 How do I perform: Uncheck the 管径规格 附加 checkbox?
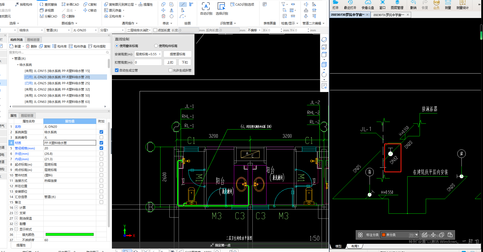[101, 148]
